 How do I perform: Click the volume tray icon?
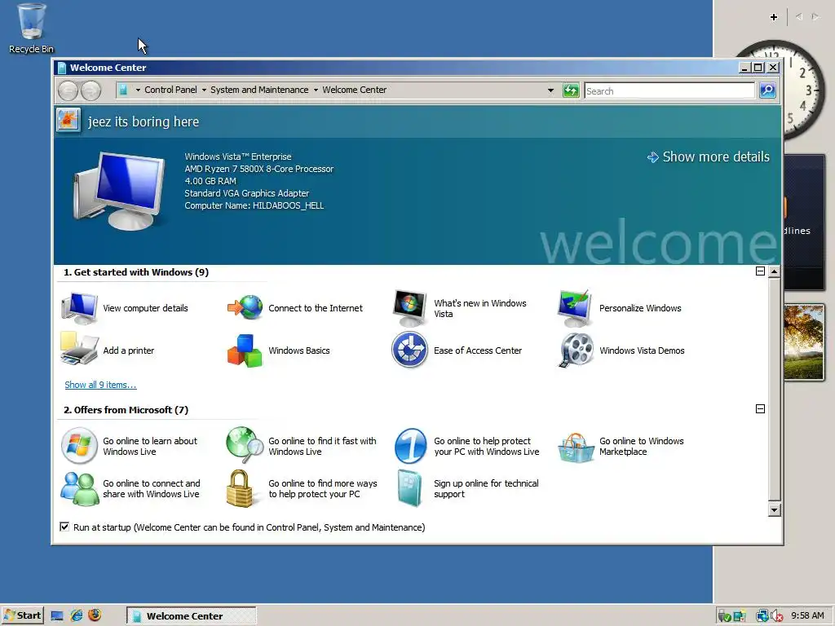tap(776, 616)
